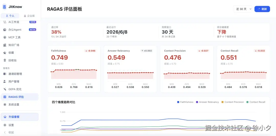Click the 0.549 Answer Relevancy score
Screen dimensions: 276x136
pyautogui.click(x=116, y=58)
